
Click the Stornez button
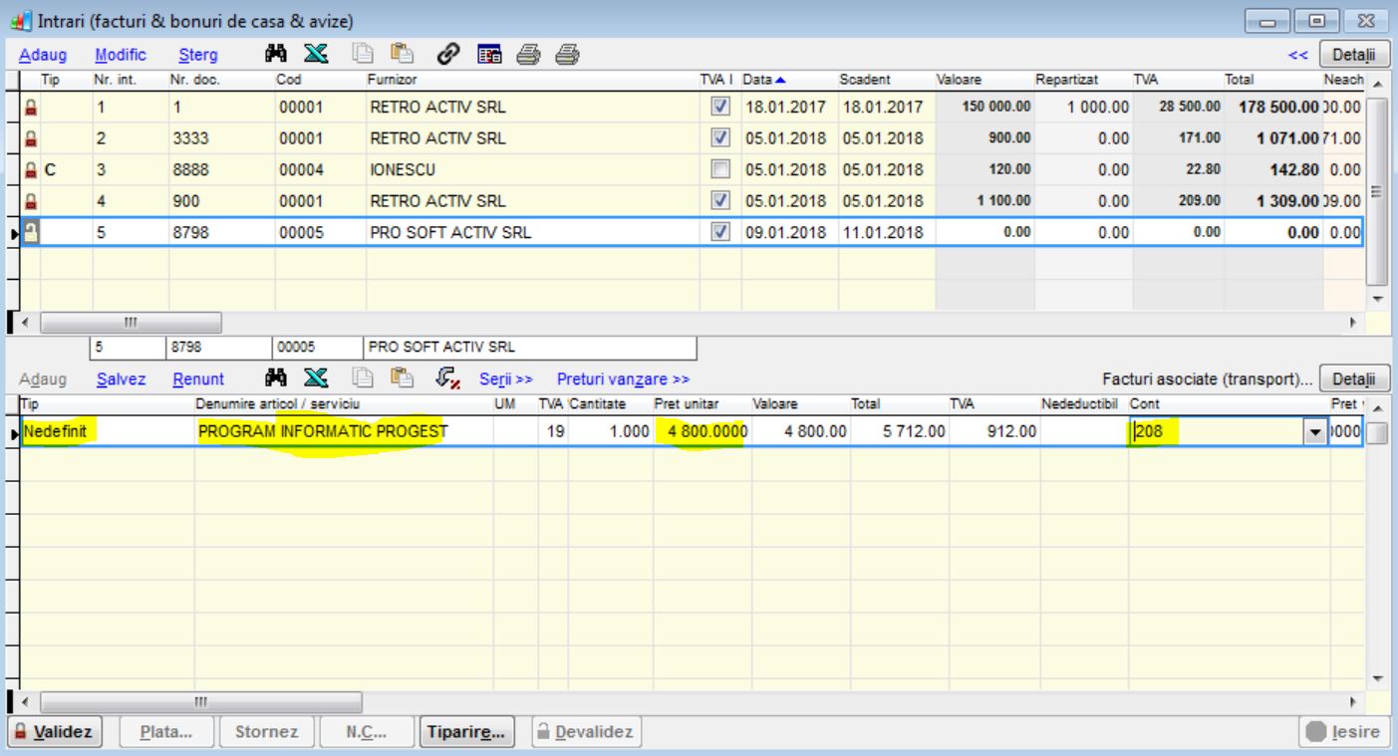click(265, 731)
